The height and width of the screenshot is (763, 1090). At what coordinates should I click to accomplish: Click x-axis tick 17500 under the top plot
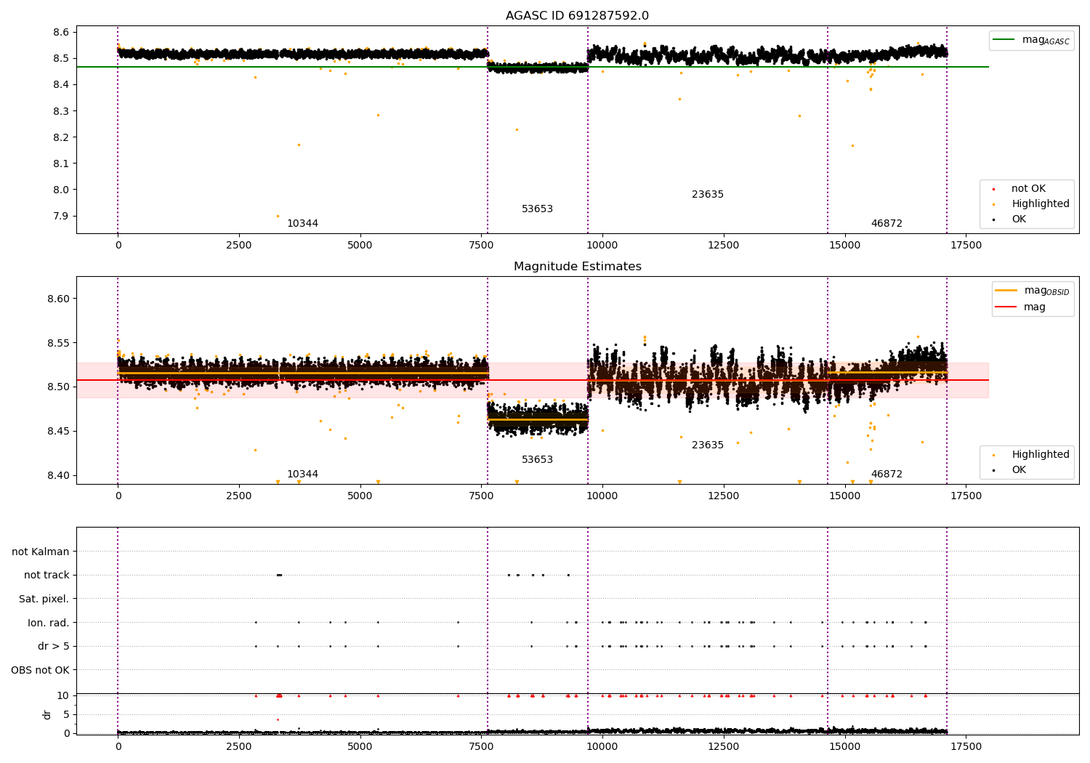[x=966, y=246]
